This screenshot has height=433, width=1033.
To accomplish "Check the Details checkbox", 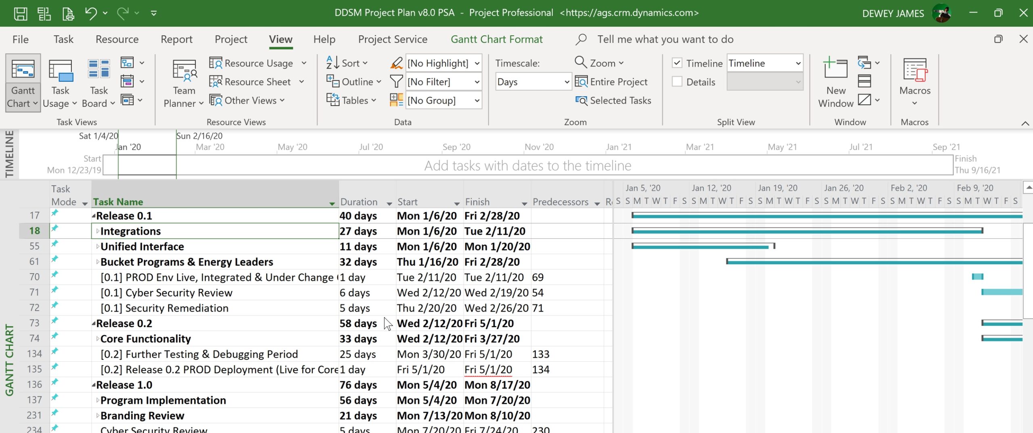I will [677, 82].
